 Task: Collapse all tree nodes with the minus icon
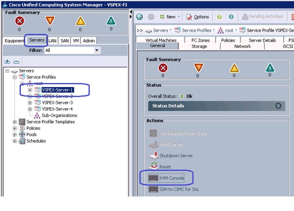click(x=16, y=61)
